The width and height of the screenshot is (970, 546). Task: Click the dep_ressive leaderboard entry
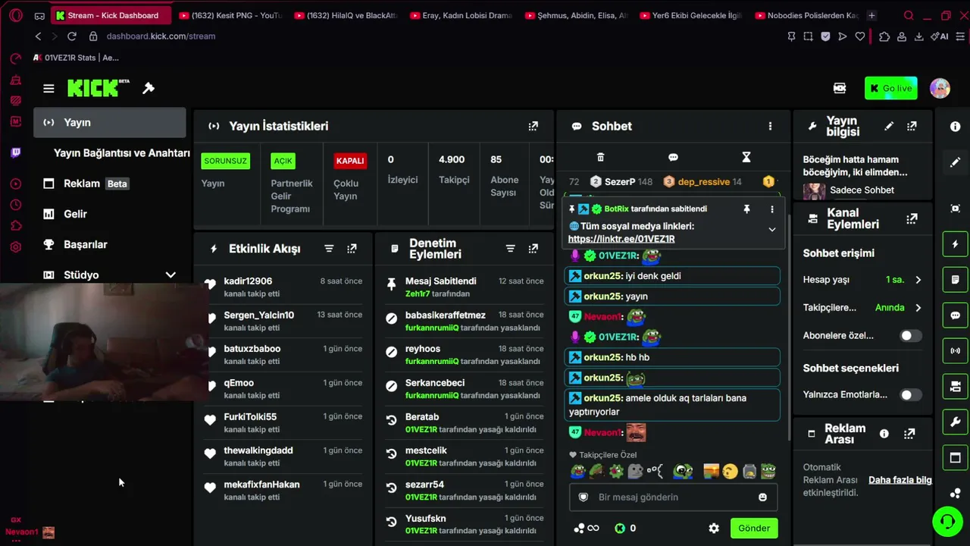[x=702, y=182]
